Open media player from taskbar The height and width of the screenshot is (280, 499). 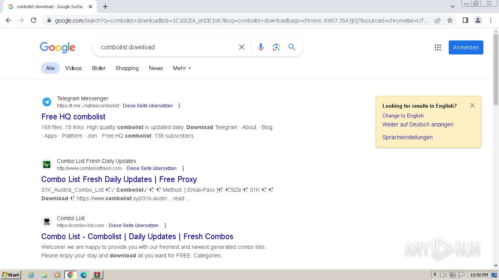57,275
